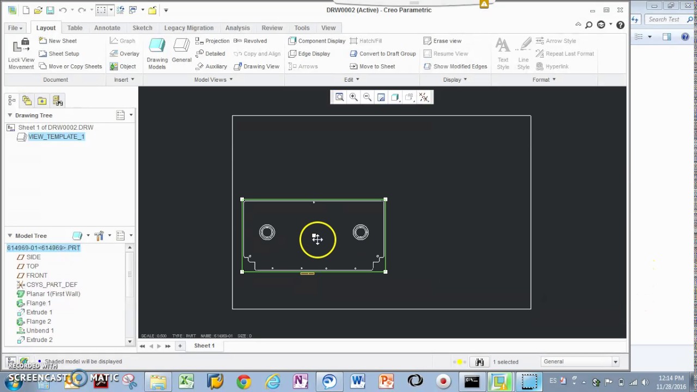Open the File menu
Image resolution: width=697 pixels, height=392 pixels.
click(15, 28)
